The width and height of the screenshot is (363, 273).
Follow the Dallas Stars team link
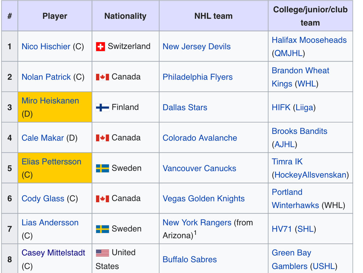point(185,107)
